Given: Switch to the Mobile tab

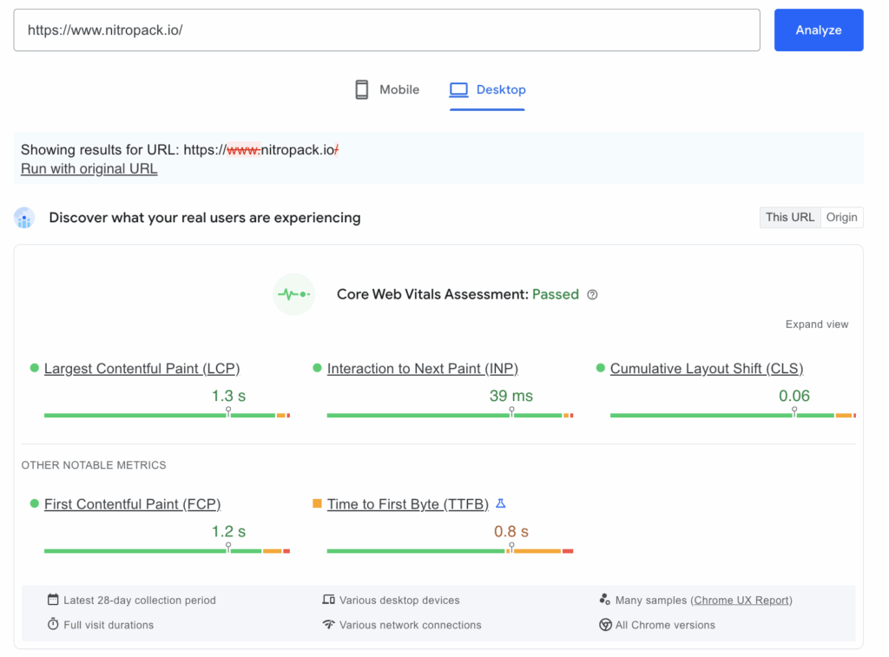Looking at the screenshot, I should 386,89.
